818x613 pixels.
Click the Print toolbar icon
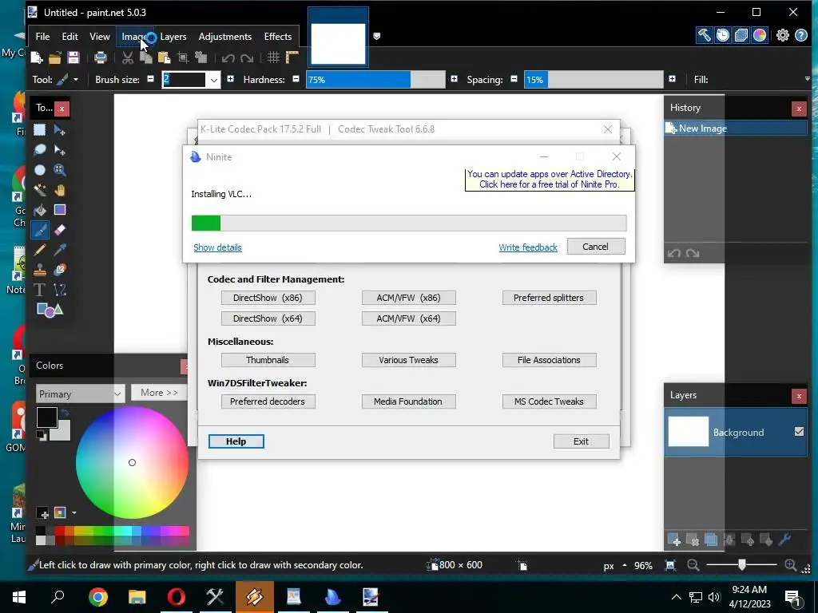point(101,57)
